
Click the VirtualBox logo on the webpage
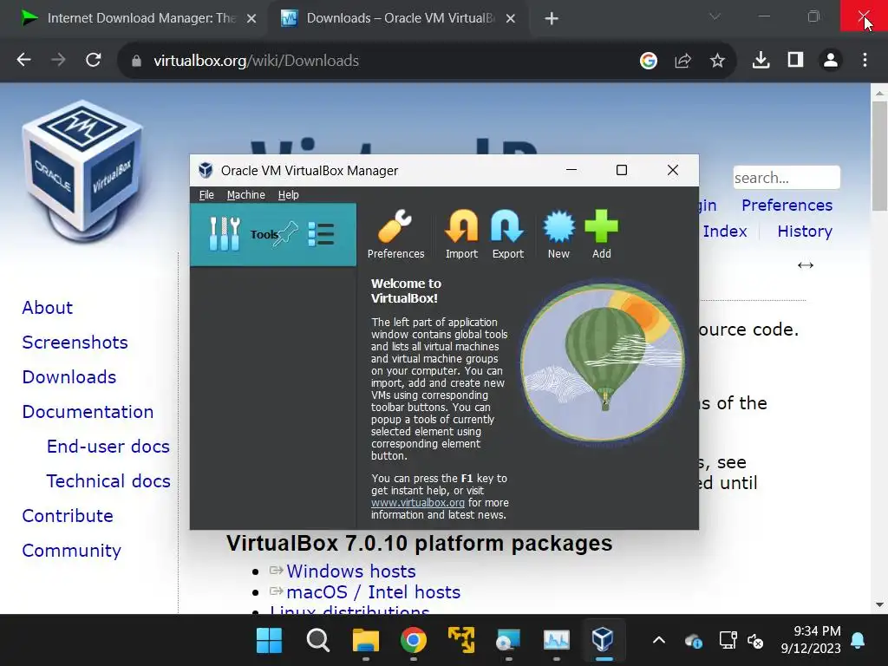tap(83, 171)
